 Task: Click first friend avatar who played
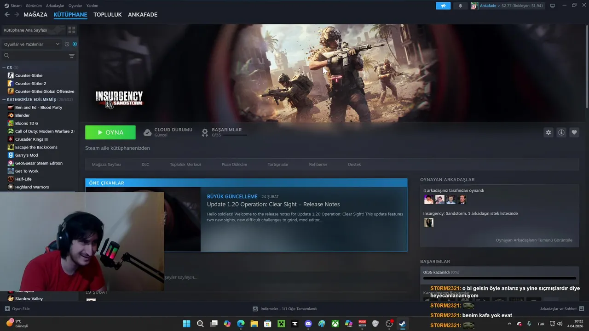429,200
